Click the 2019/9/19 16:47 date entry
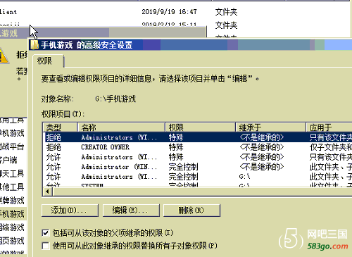The width and height of the screenshot is (352, 257). pyautogui.click(x=169, y=11)
